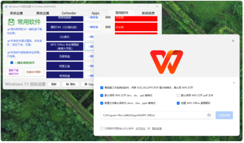Screen dimensions: 244x143
Task: Click the folder browse icon in install path
Action: point(209,115)
